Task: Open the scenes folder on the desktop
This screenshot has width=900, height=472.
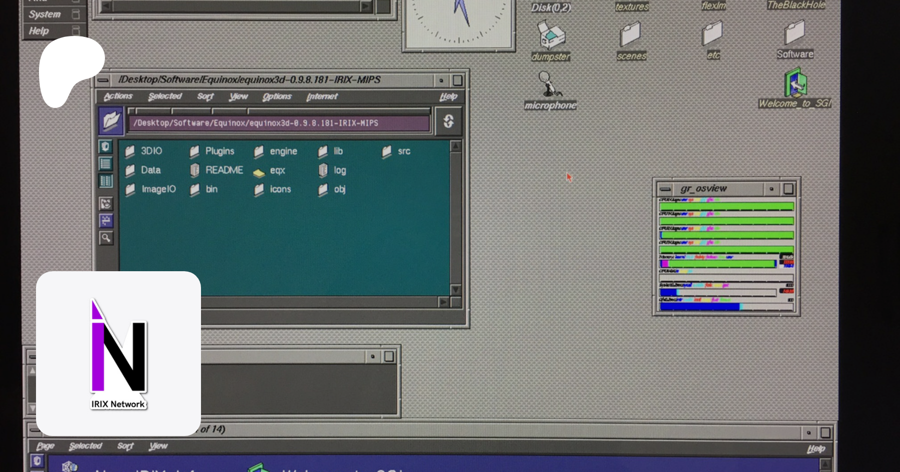Action: click(630, 35)
